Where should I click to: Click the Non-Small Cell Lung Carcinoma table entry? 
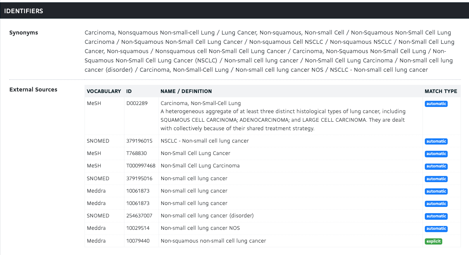(x=200, y=165)
